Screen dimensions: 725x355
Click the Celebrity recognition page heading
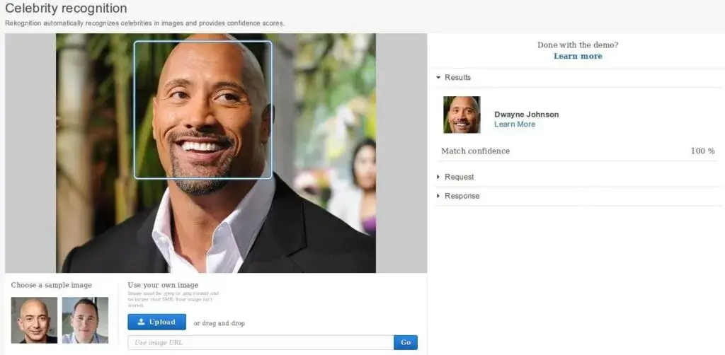[x=67, y=9]
